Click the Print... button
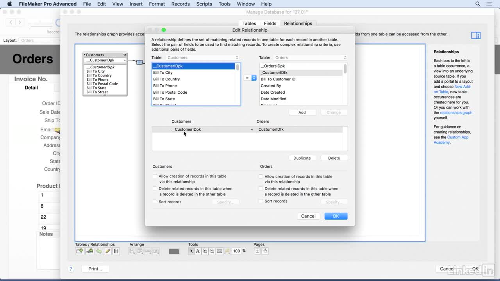The width and height of the screenshot is (500, 281). pyautogui.click(x=95, y=269)
